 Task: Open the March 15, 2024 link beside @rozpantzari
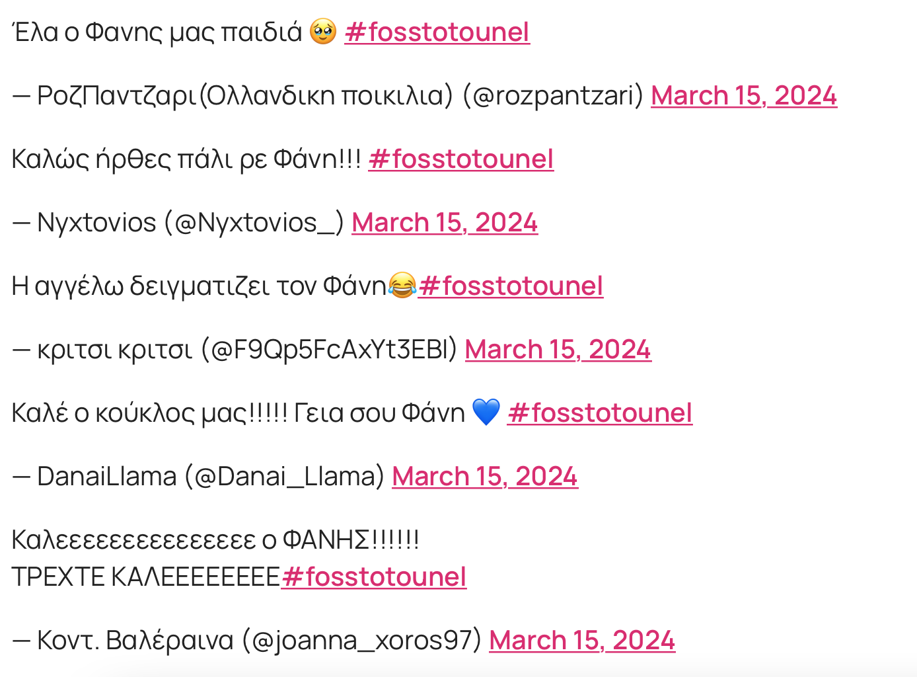click(x=743, y=95)
